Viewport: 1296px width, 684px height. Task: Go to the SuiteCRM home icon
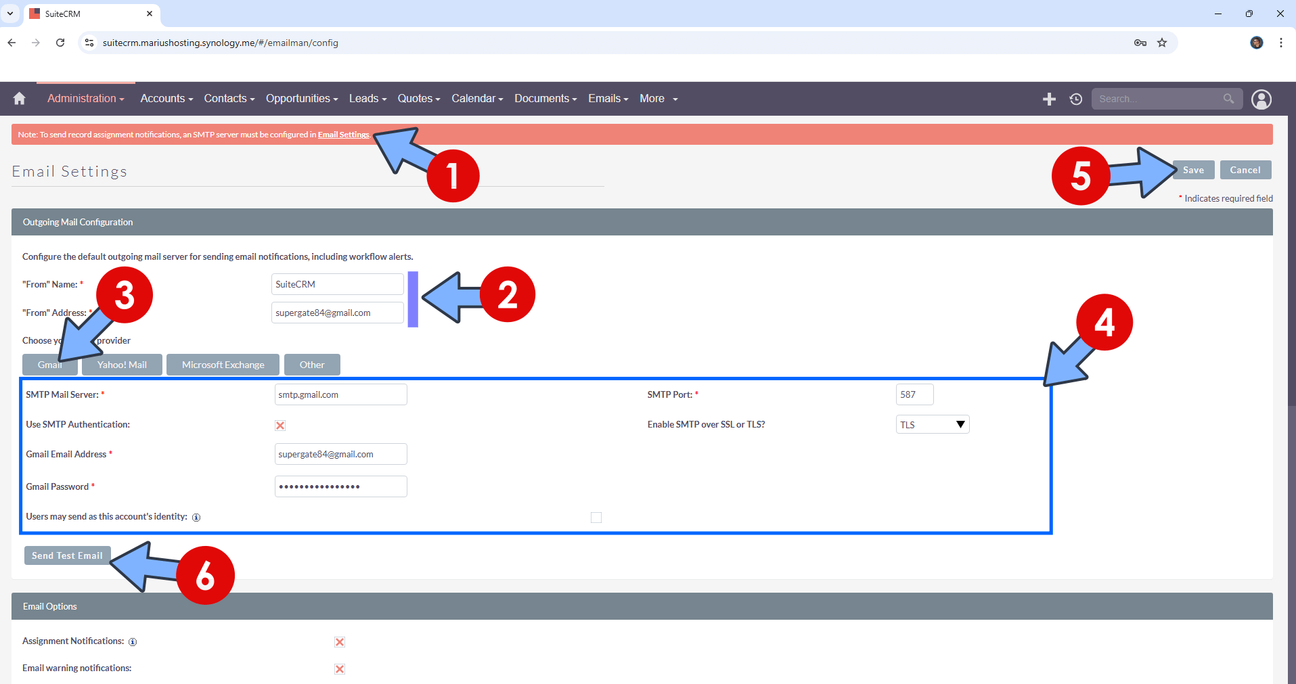click(x=19, y=99)
